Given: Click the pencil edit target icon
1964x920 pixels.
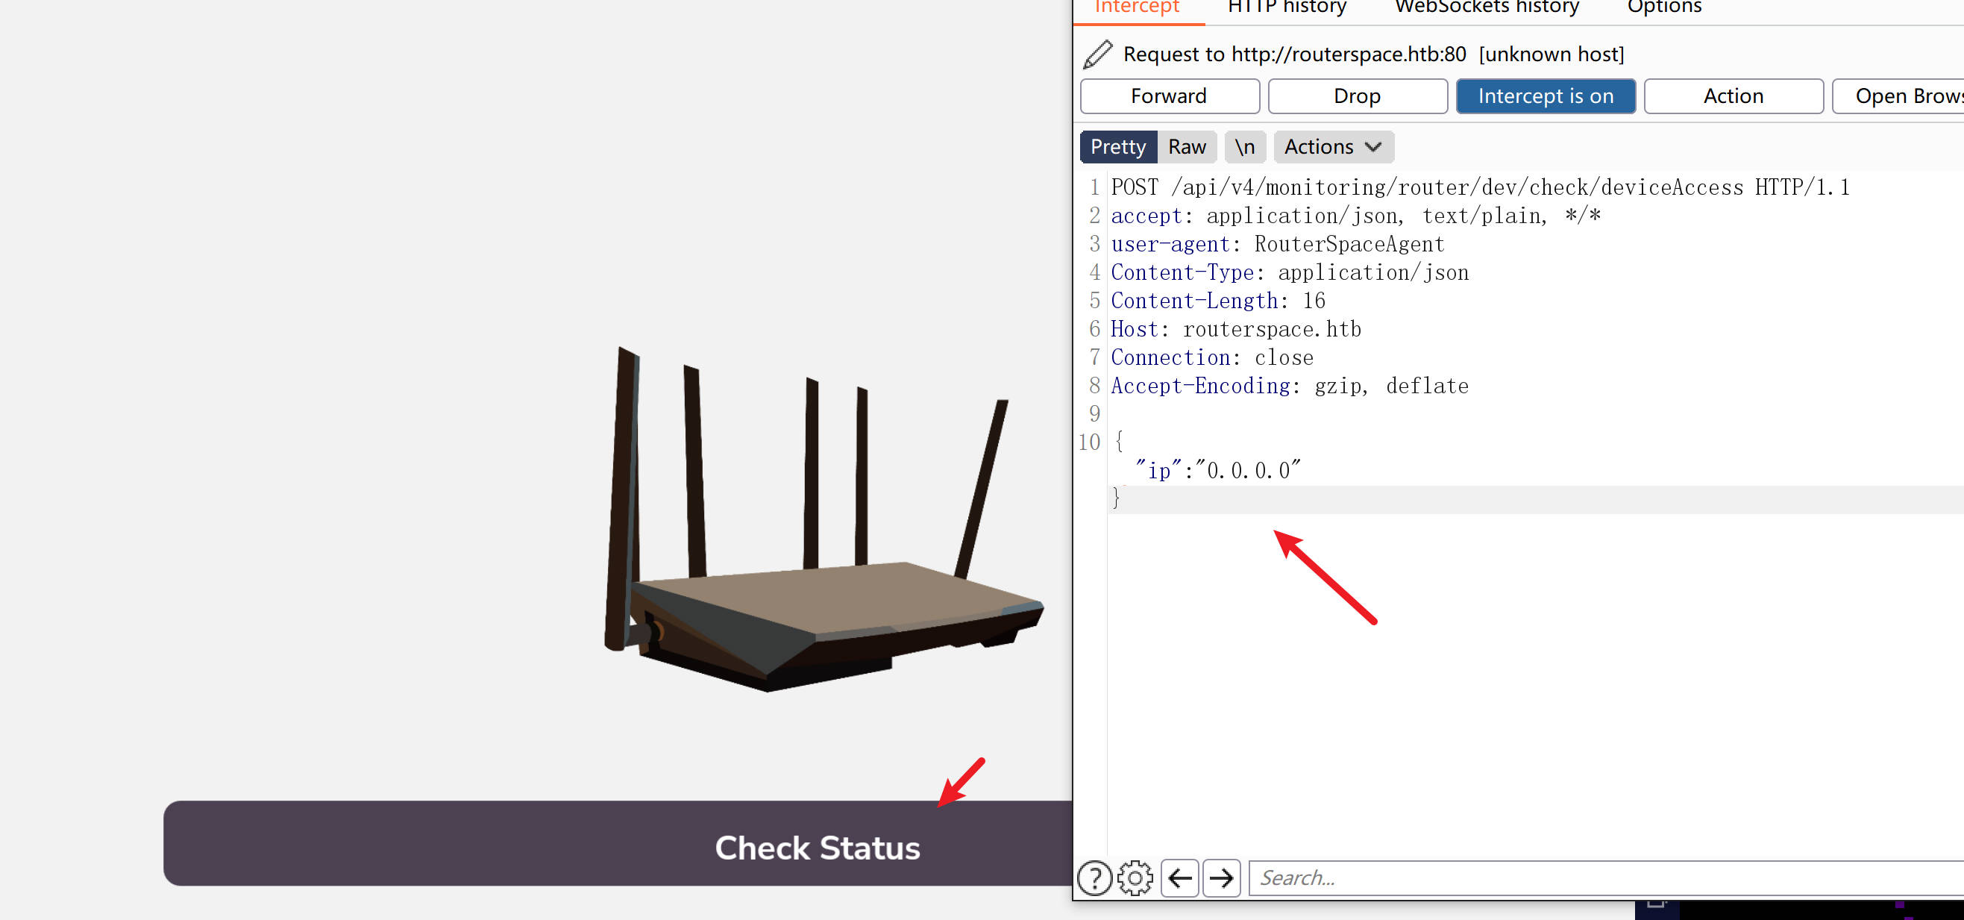Looking at the screenshot, I should click(x=1097, y=54).
